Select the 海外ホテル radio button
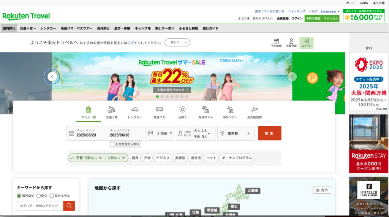 52,196
